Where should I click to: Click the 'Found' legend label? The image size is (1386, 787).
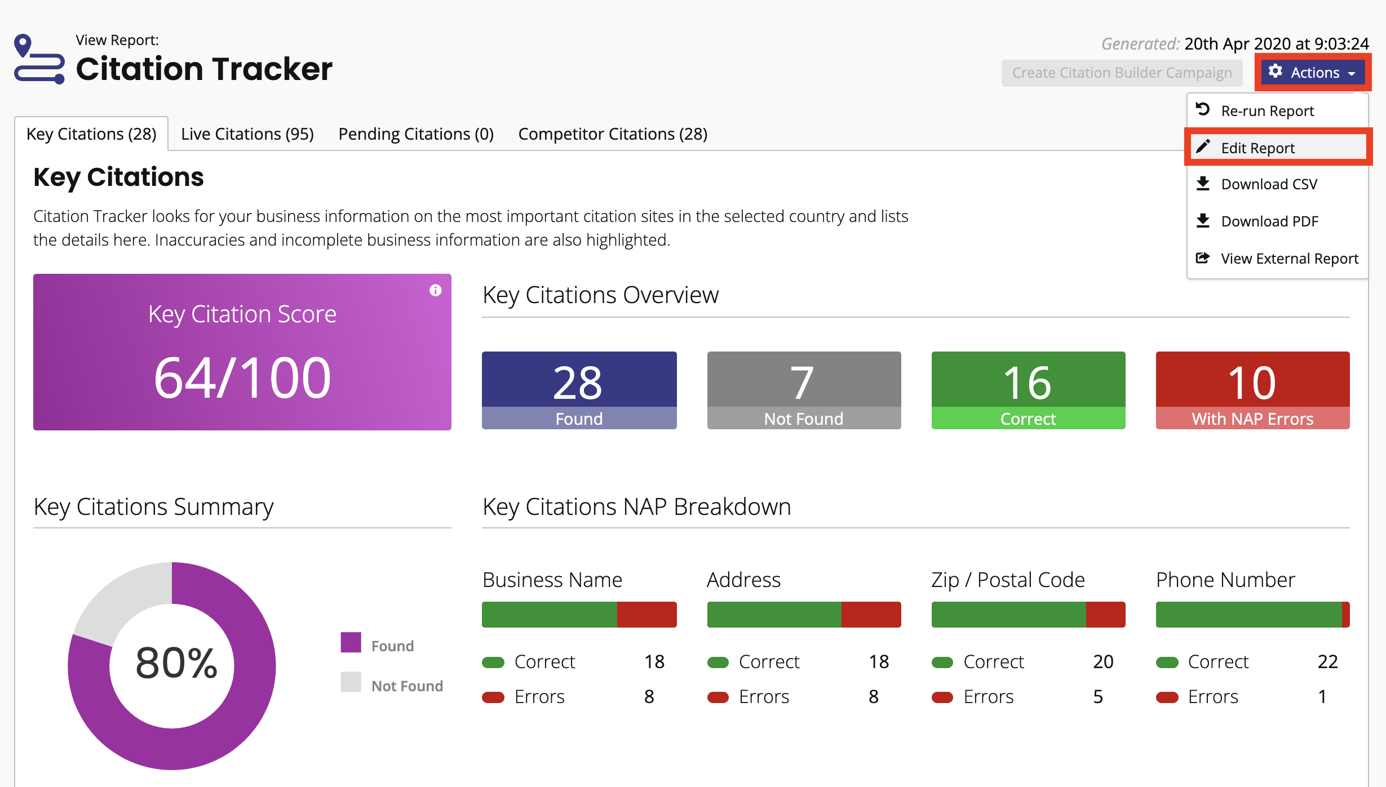392,646
